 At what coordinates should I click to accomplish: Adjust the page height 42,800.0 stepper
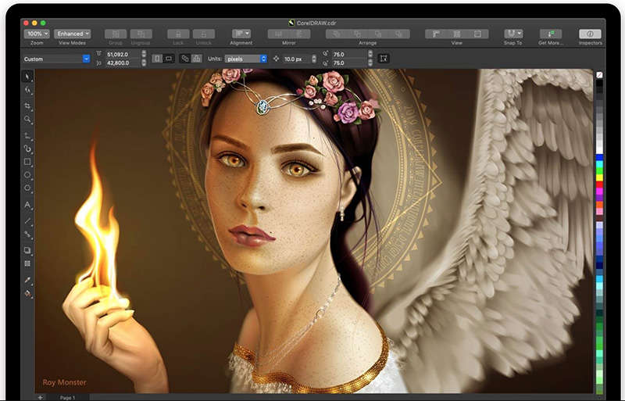pyautogui.click(x=144, y=63)
